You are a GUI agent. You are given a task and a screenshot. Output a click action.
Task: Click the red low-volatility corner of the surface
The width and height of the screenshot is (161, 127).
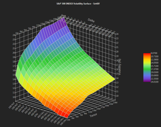pyautogui.click(x=67, y=116)
